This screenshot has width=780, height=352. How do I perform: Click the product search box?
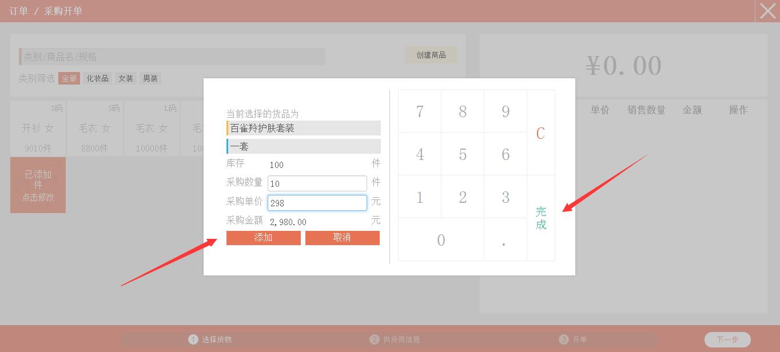pyautogui.click(x=172, y=57)
